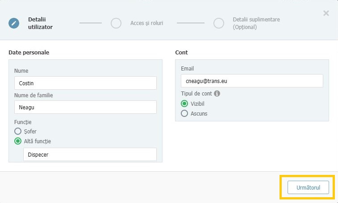Choose the Vizibil account type
338x203 pixels.
184,104
